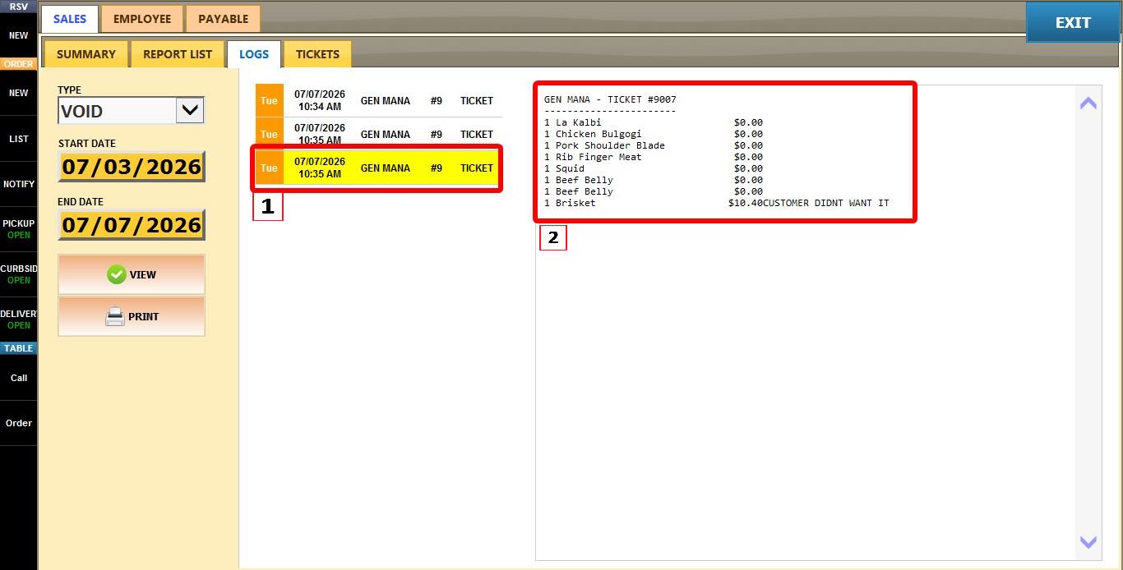Click the END DATE field 07/07/2026
1123x570 pixels.
(x=132, y=225)
